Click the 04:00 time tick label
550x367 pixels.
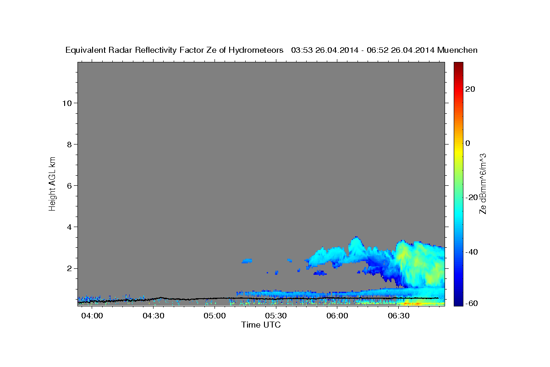point(93,316)
